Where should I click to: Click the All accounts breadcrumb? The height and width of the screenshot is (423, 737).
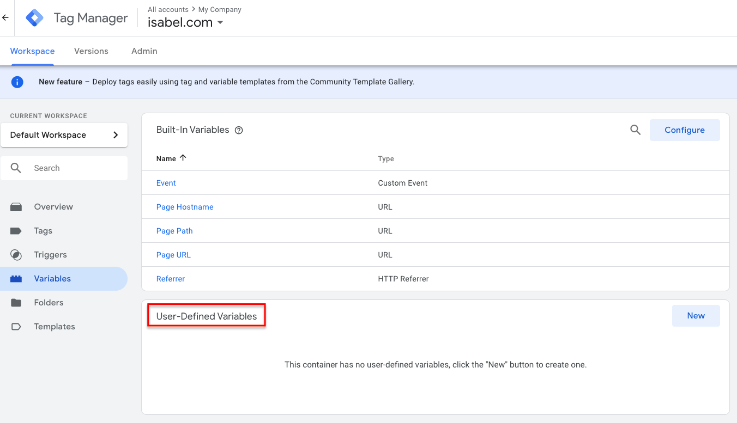pyautogui.click(x=168, y=9)
